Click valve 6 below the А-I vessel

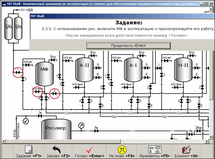pyautogui.click(x=149, y=105)
